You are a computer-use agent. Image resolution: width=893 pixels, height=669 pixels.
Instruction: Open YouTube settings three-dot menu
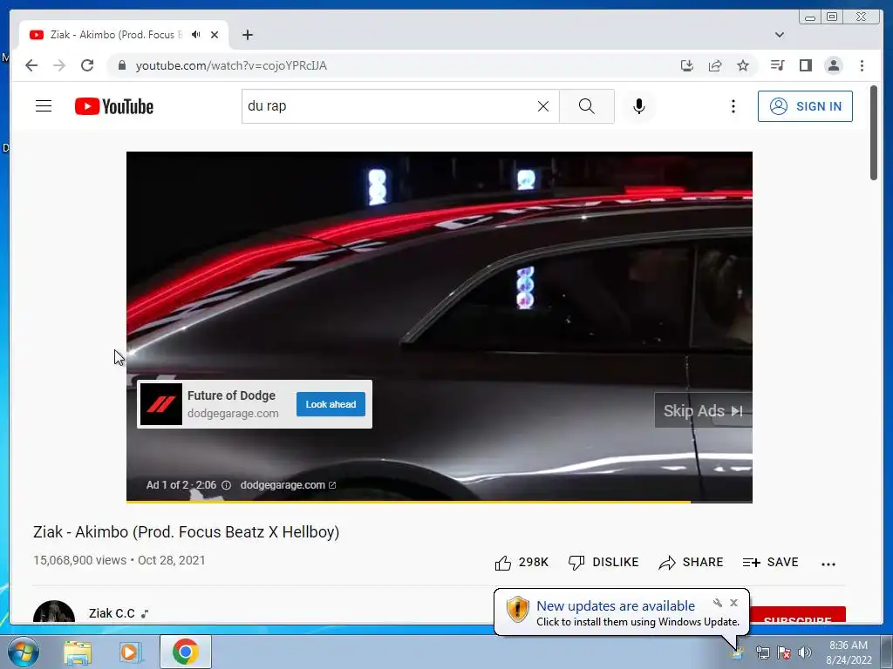pos(733,106)
